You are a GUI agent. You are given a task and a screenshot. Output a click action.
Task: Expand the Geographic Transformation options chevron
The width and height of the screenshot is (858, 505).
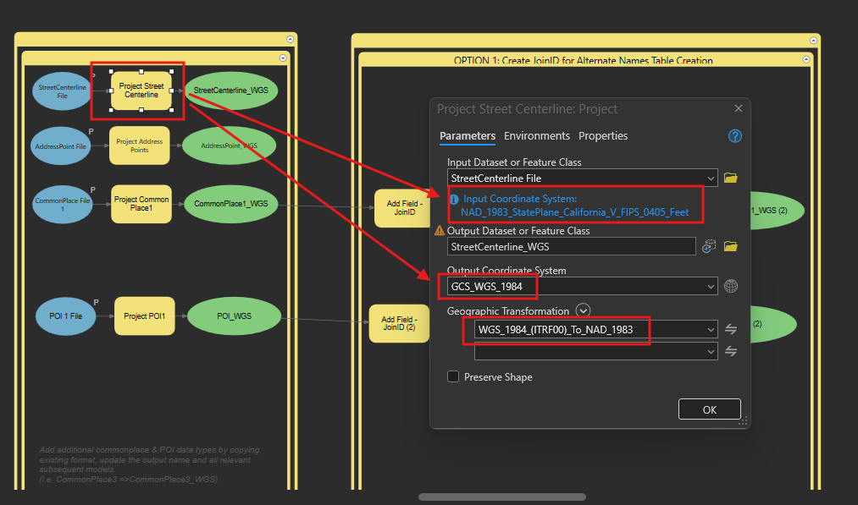coord(584,311)
